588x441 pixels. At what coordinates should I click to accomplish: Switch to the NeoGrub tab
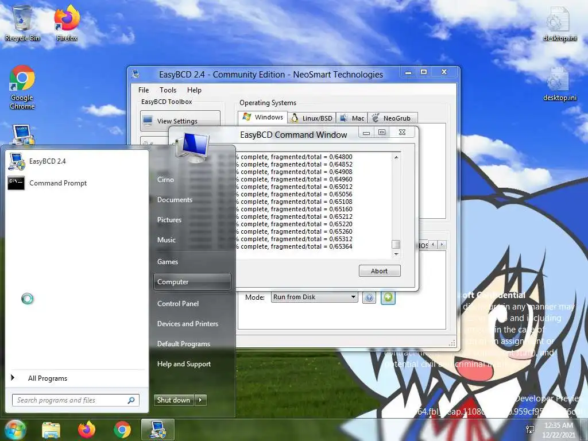[x=392, y=118]
